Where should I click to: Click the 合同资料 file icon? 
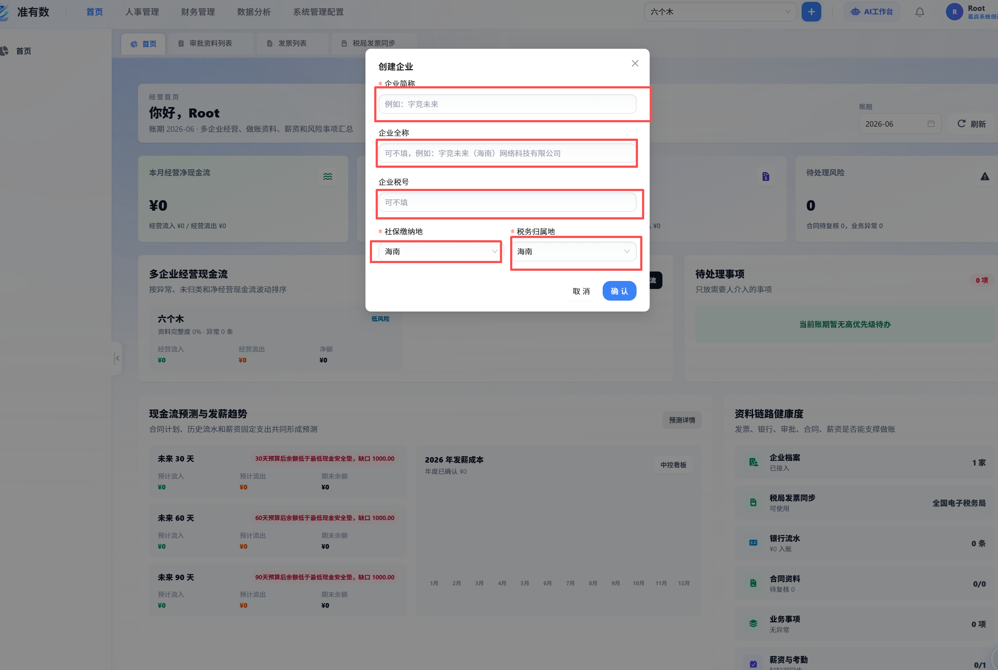pyautogui.click(x=753, y=583)
